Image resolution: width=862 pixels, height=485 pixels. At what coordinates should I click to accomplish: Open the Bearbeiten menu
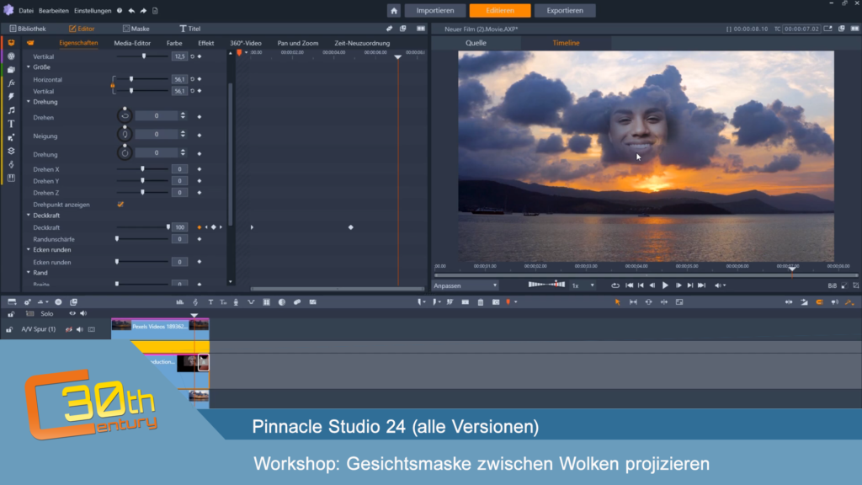pos(53,10)
